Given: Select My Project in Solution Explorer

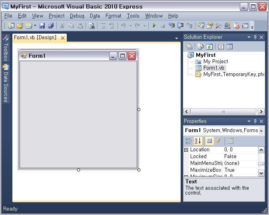Looking at the screenshot, I should pos(216,62).
